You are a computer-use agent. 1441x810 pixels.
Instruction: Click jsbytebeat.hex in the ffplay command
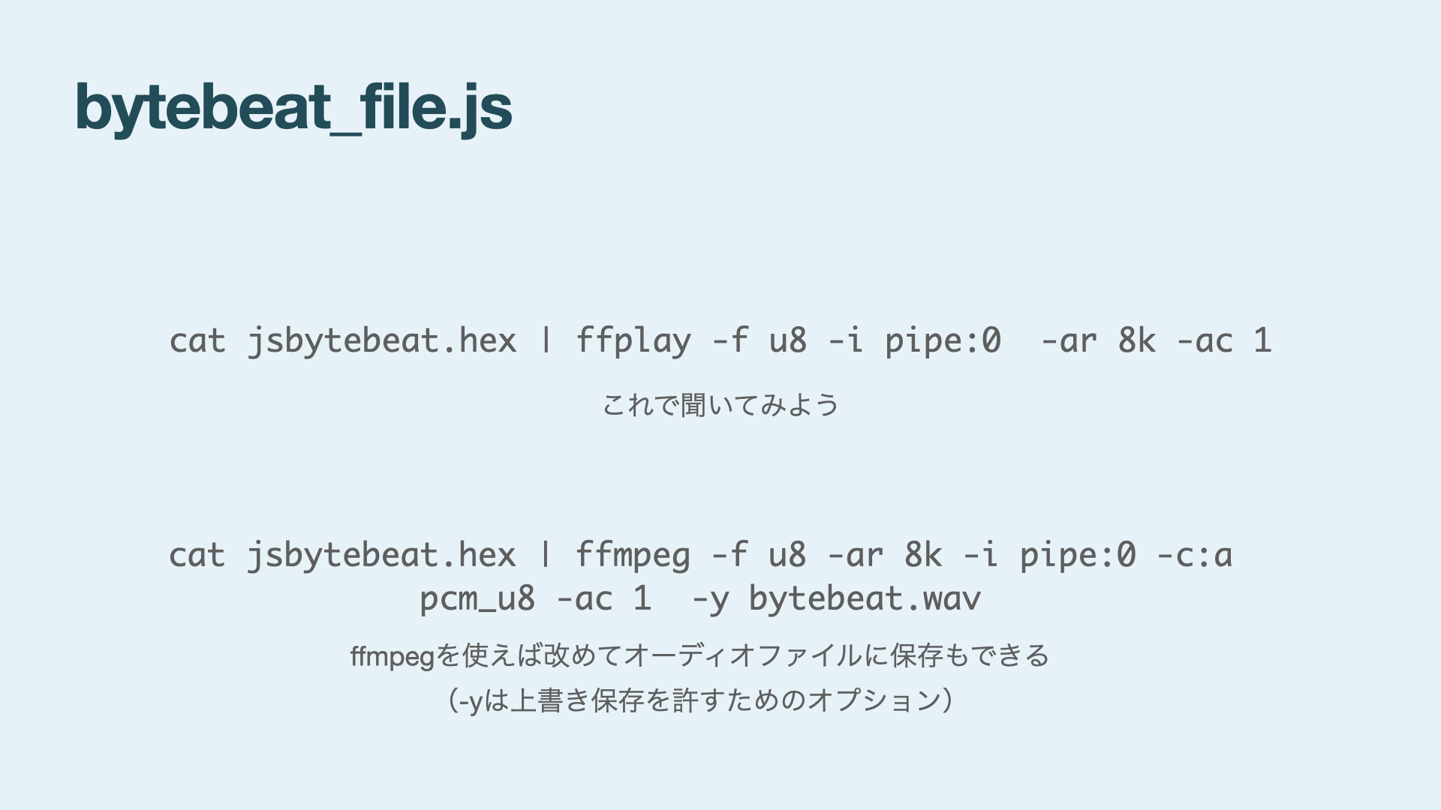382,341
